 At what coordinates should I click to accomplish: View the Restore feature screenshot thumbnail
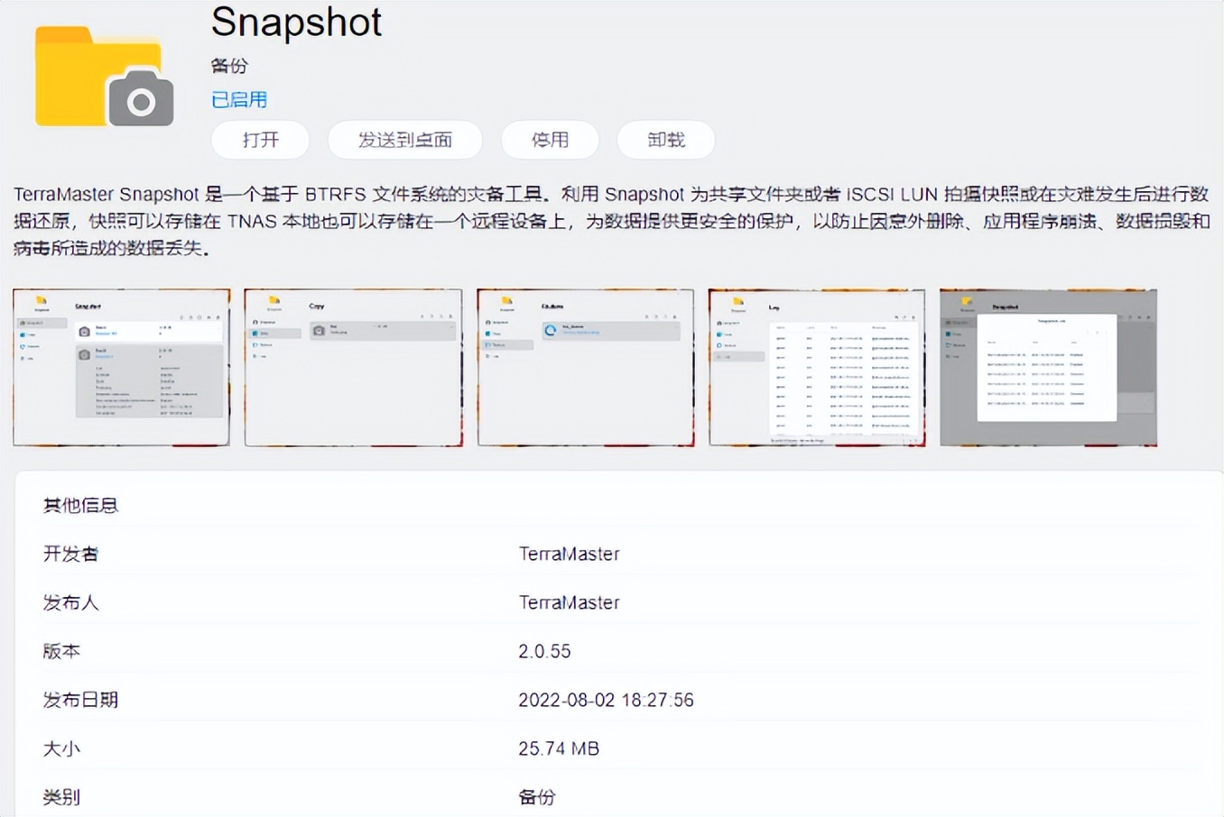tap(585, 366)
